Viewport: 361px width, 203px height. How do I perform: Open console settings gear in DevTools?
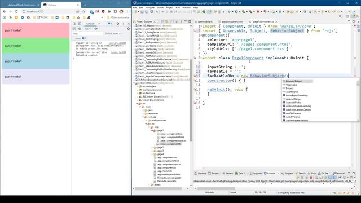129,29
